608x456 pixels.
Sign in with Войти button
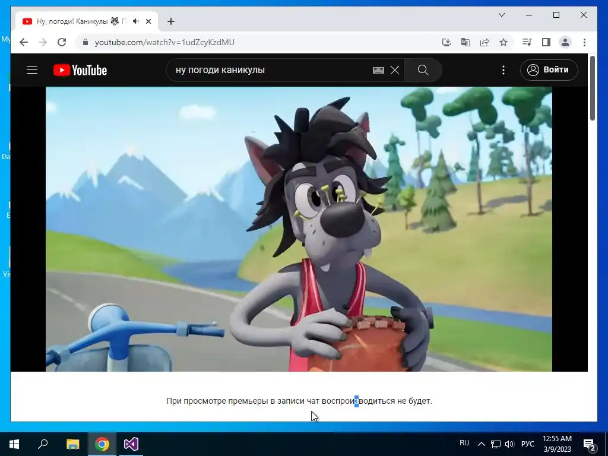(x=549, y=70)
